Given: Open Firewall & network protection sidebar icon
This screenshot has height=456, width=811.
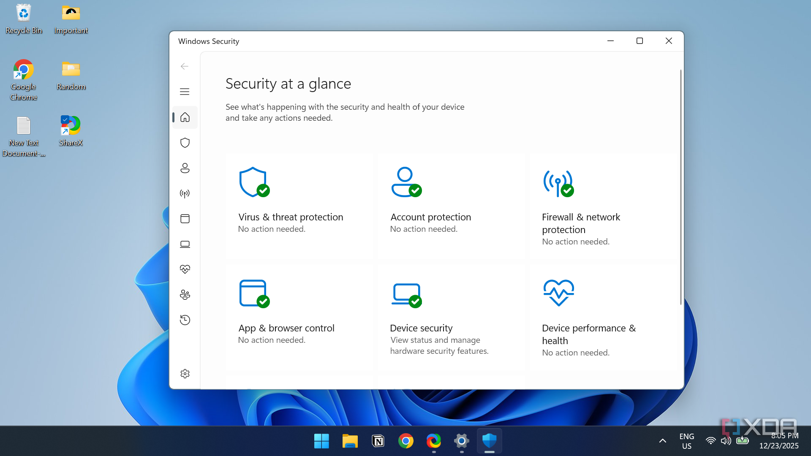Looking at the screenshot, I should coord(185,193).
